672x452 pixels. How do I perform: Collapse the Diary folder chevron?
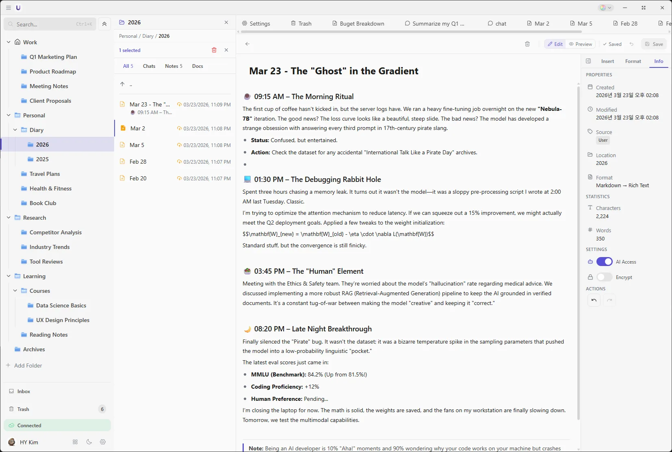tap(15, 130)
